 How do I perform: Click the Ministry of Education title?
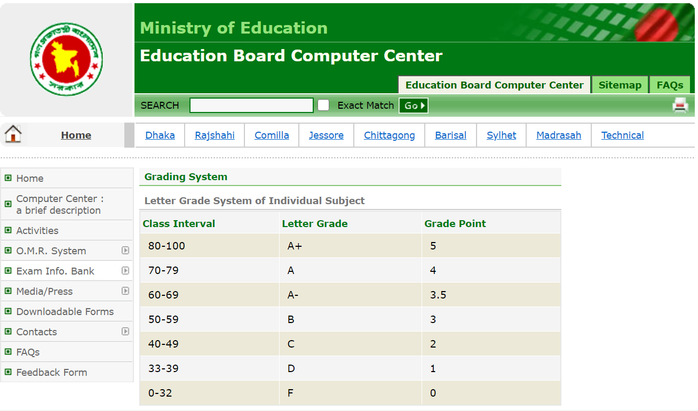click(234, 28)
